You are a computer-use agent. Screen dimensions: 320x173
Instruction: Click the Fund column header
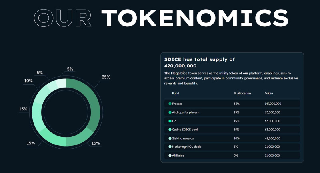pos(175,93)
